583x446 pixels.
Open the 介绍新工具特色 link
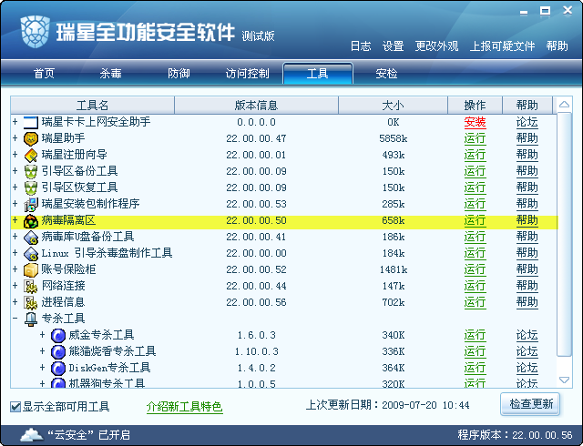(185, 407)
